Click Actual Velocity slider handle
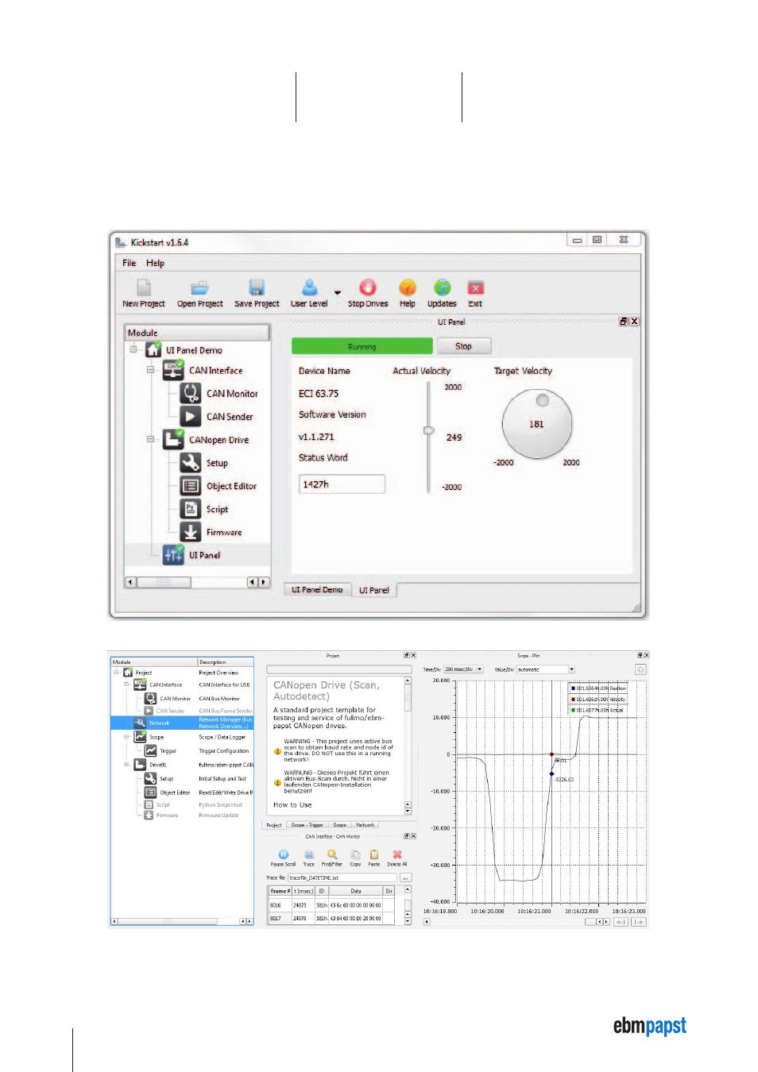 click(428, 430)
